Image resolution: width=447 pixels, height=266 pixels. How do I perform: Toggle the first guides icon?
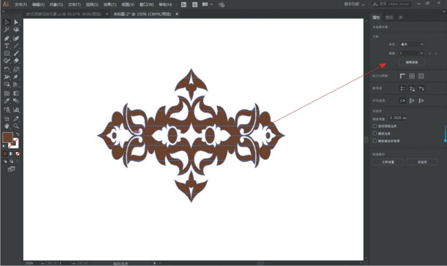(x=402, y=89)
